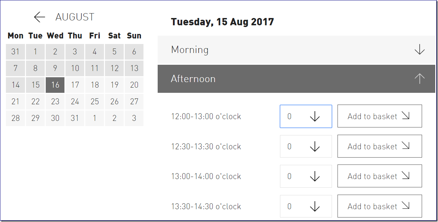Open quantity dropdown for 13:30-14:30 slot
This screenshot has height=222, width=438.
306,206
